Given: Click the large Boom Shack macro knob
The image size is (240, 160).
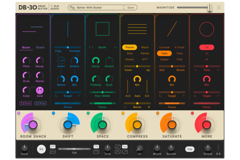Looking at the screenshot, I should pyautogui.click(x=33, y=124).
